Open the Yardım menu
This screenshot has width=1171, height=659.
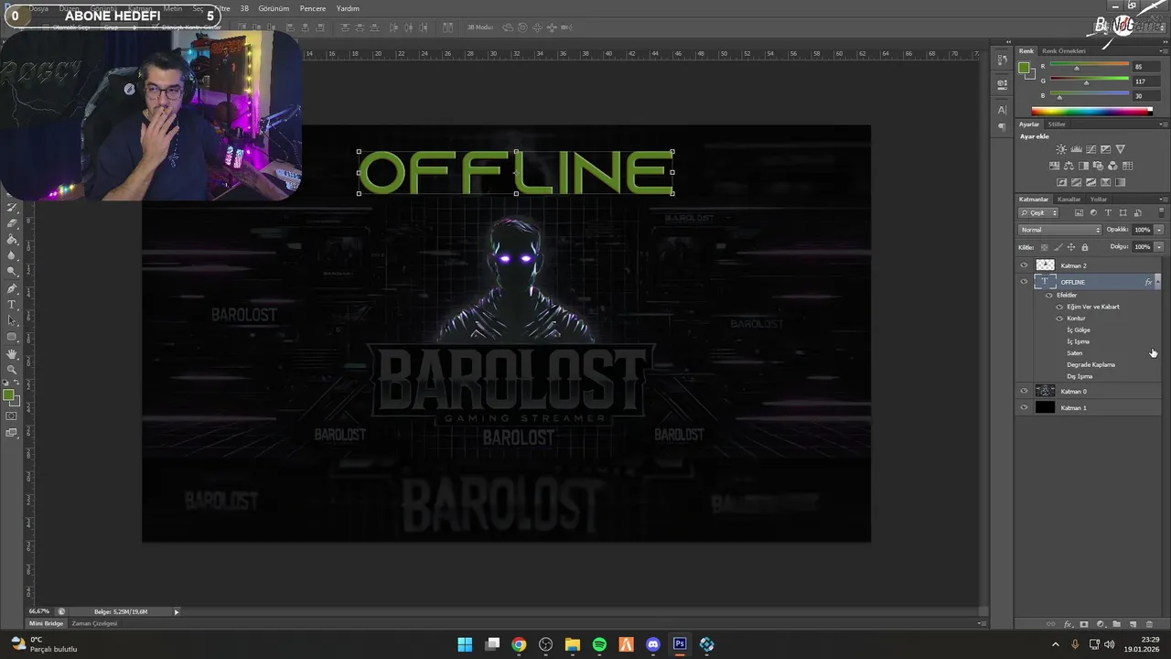(348, 8)
